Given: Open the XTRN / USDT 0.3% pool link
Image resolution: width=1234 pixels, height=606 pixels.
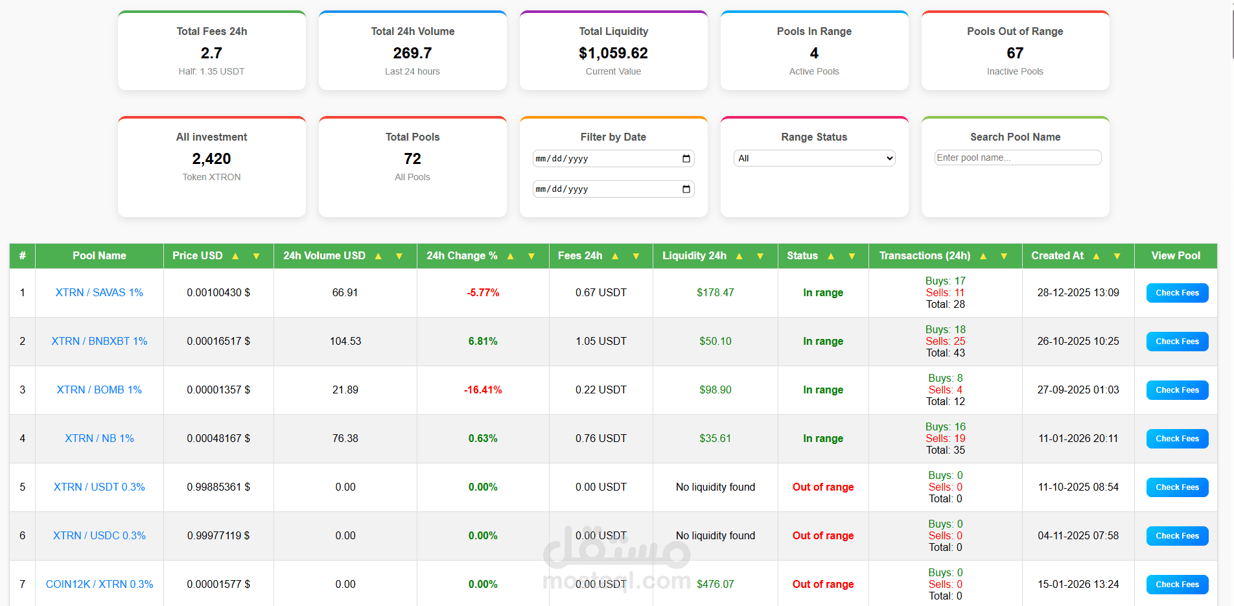Looking at the screenshot, I should (99, 487).
